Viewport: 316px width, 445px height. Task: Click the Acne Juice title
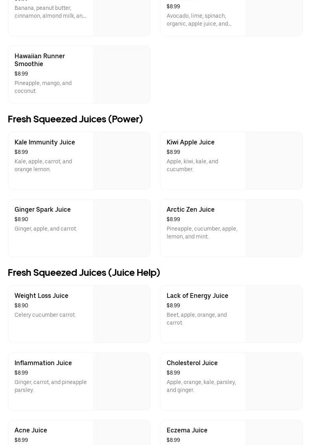pyautogui.click(x=31, y=430)
